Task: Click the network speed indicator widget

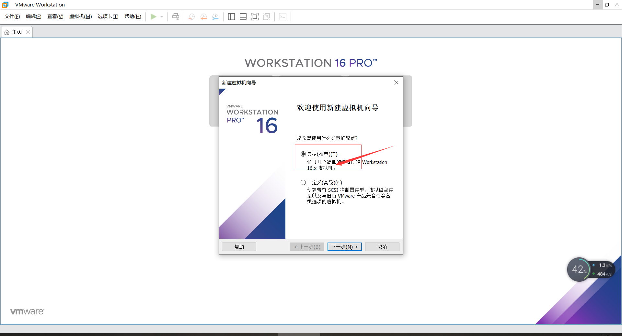Action: [603, 269]
